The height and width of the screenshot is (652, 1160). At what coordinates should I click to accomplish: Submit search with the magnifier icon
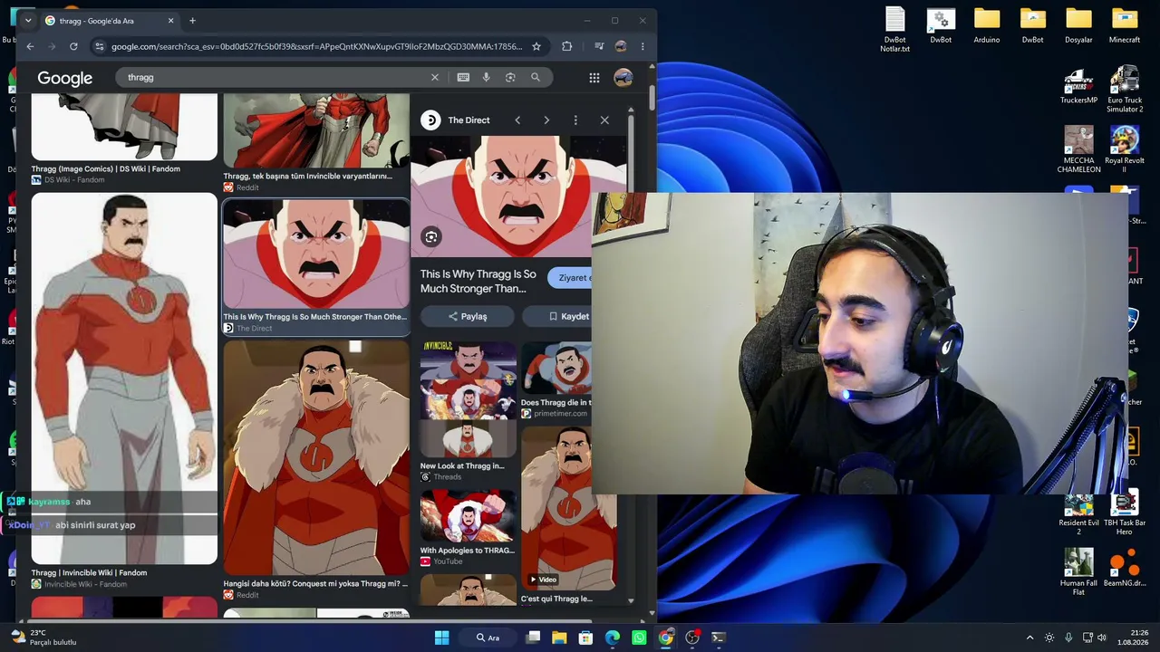[x=536, y=78]
